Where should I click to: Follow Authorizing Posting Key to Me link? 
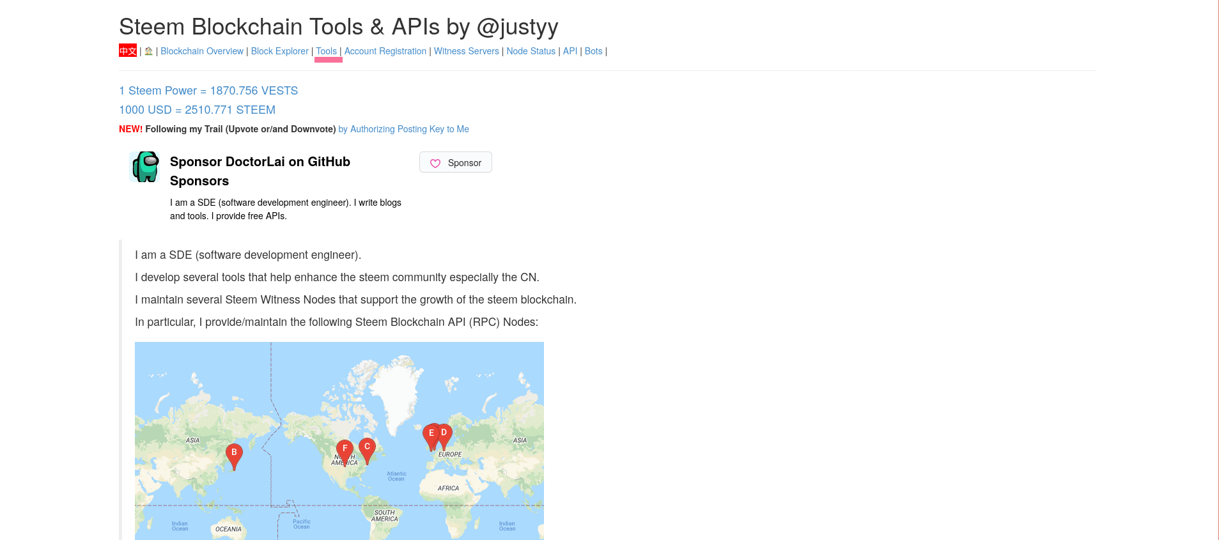[404, 129]
